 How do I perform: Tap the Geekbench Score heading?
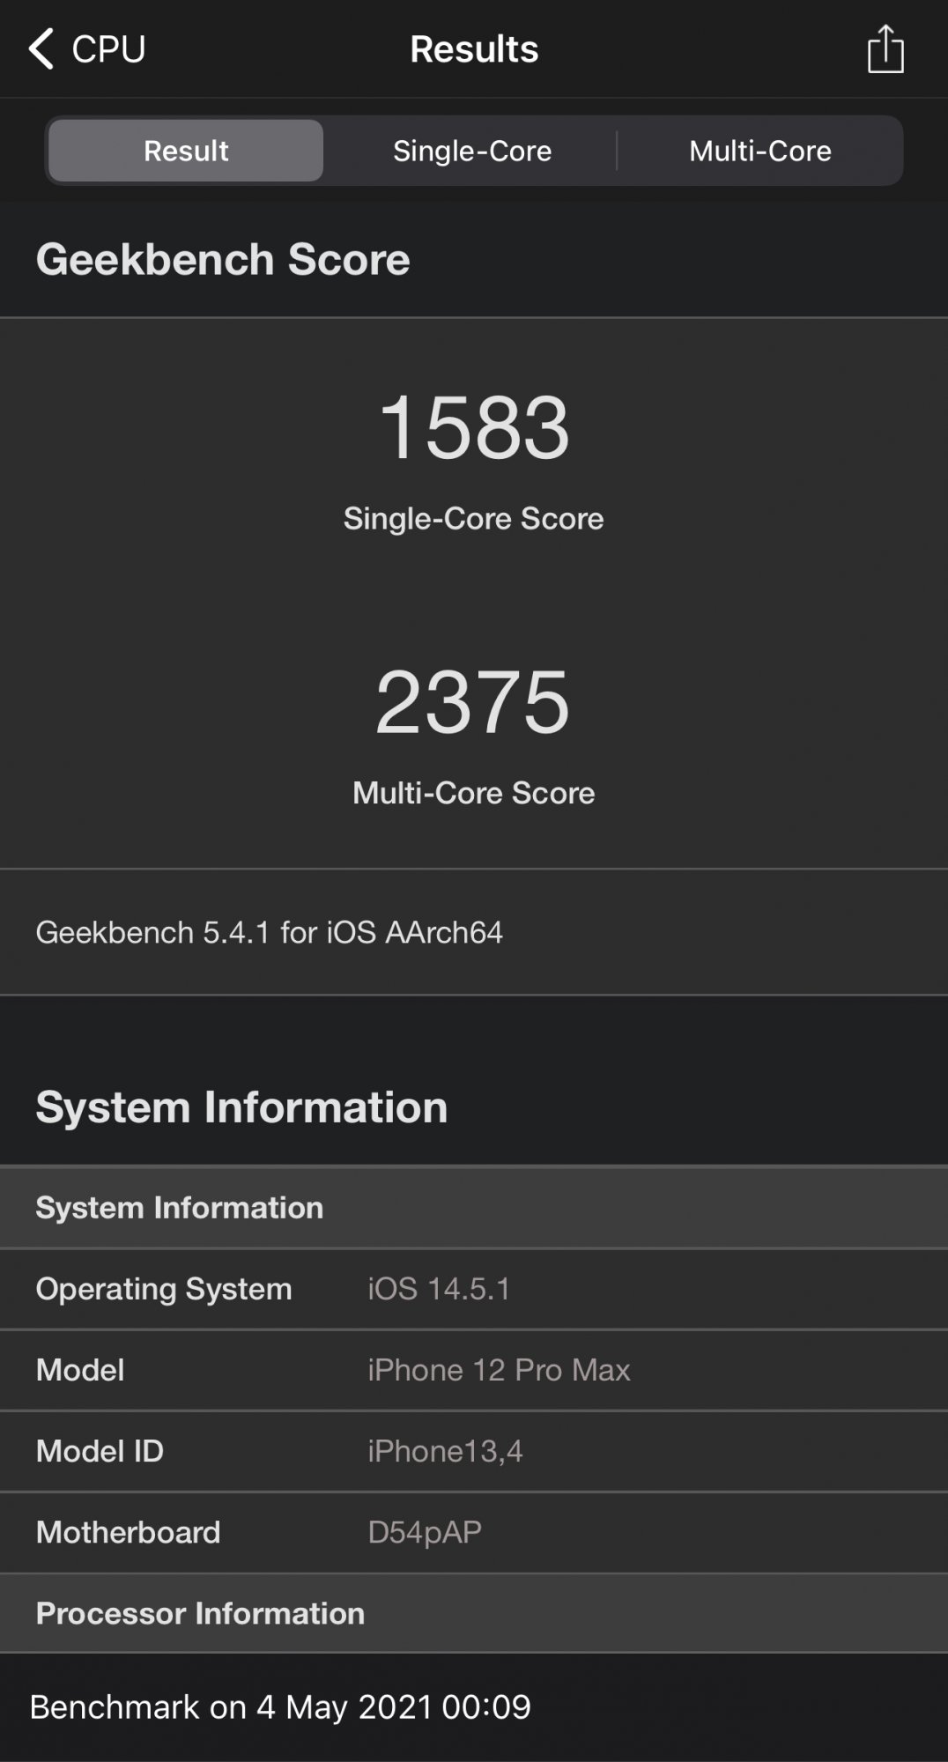223,260
